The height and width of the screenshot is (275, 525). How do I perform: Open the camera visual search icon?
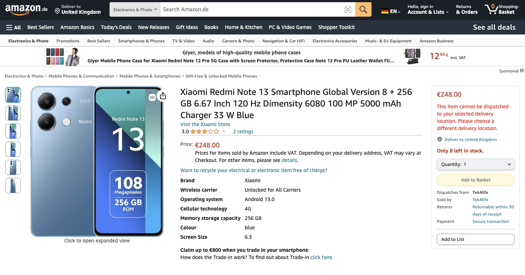pyautogui.click(x=348, y=10)
